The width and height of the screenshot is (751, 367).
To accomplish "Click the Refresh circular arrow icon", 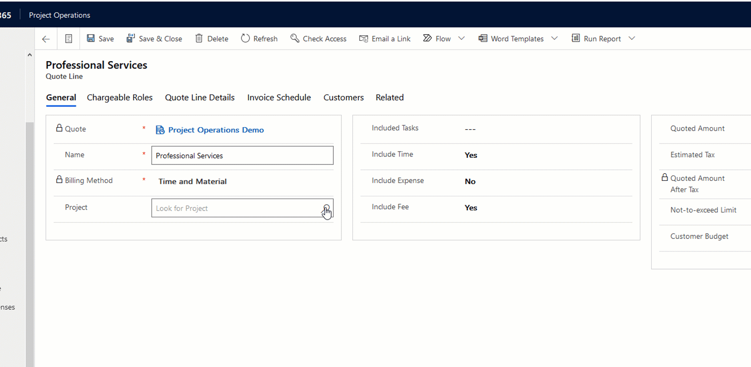I will [245, 39].
